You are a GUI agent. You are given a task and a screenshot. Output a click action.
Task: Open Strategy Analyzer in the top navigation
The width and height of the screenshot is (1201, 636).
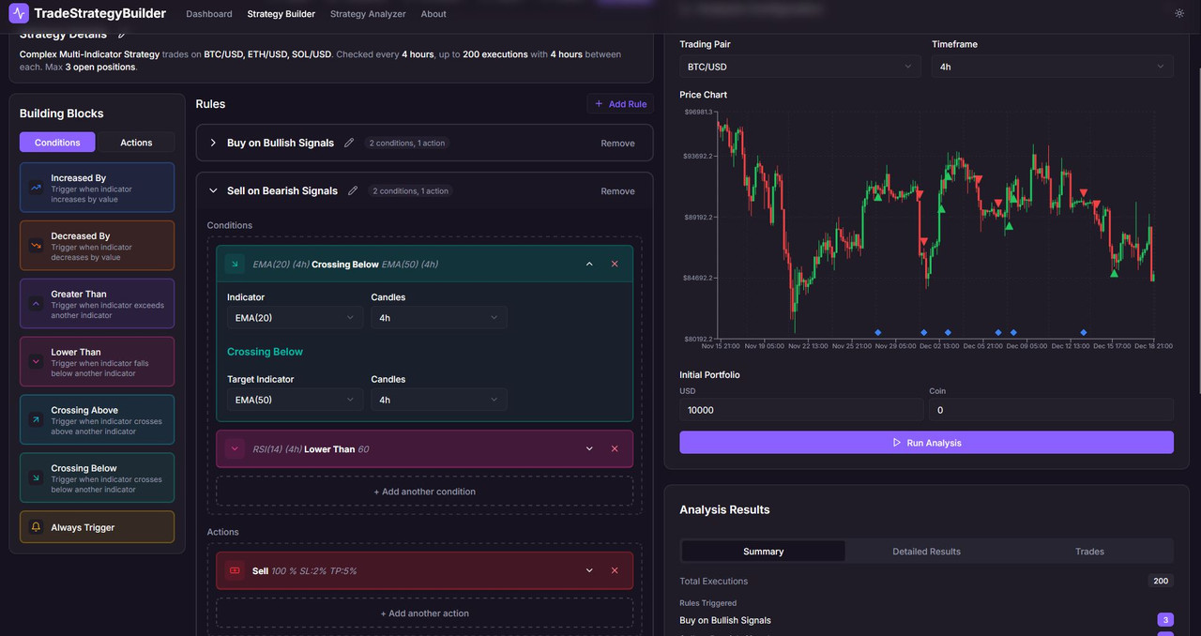coord(368,14)
